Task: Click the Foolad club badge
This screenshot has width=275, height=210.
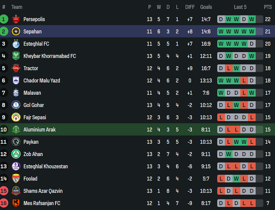Action: 16,179
